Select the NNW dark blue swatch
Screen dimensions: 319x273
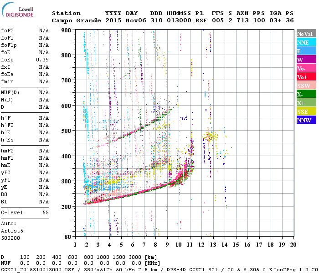[x=306, y=120]
